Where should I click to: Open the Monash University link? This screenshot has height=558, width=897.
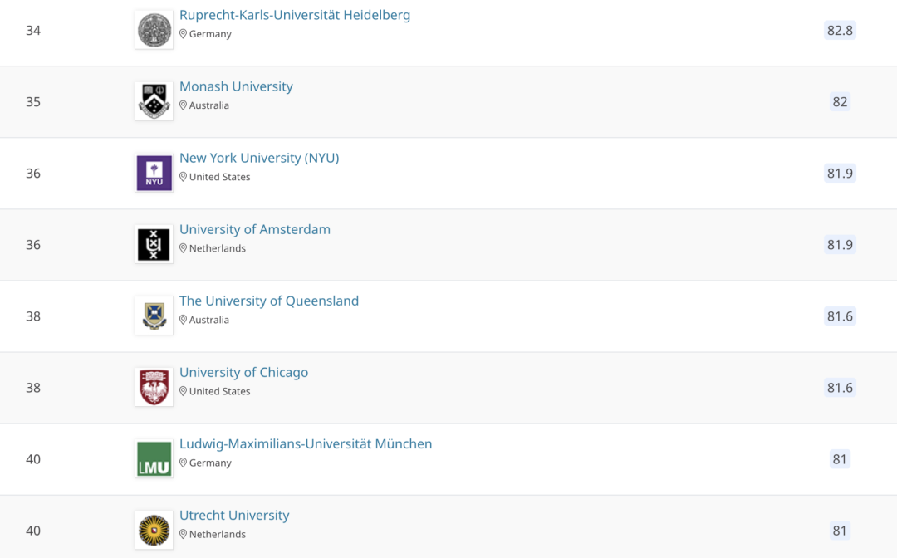[236, 86]
